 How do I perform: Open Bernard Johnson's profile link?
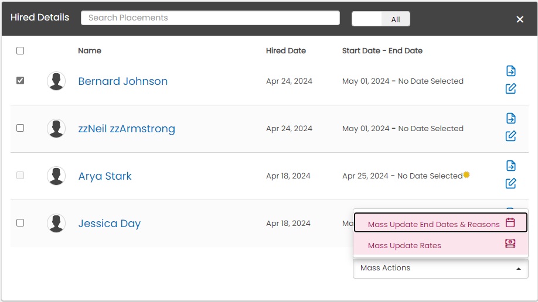(x=123, y=81)
